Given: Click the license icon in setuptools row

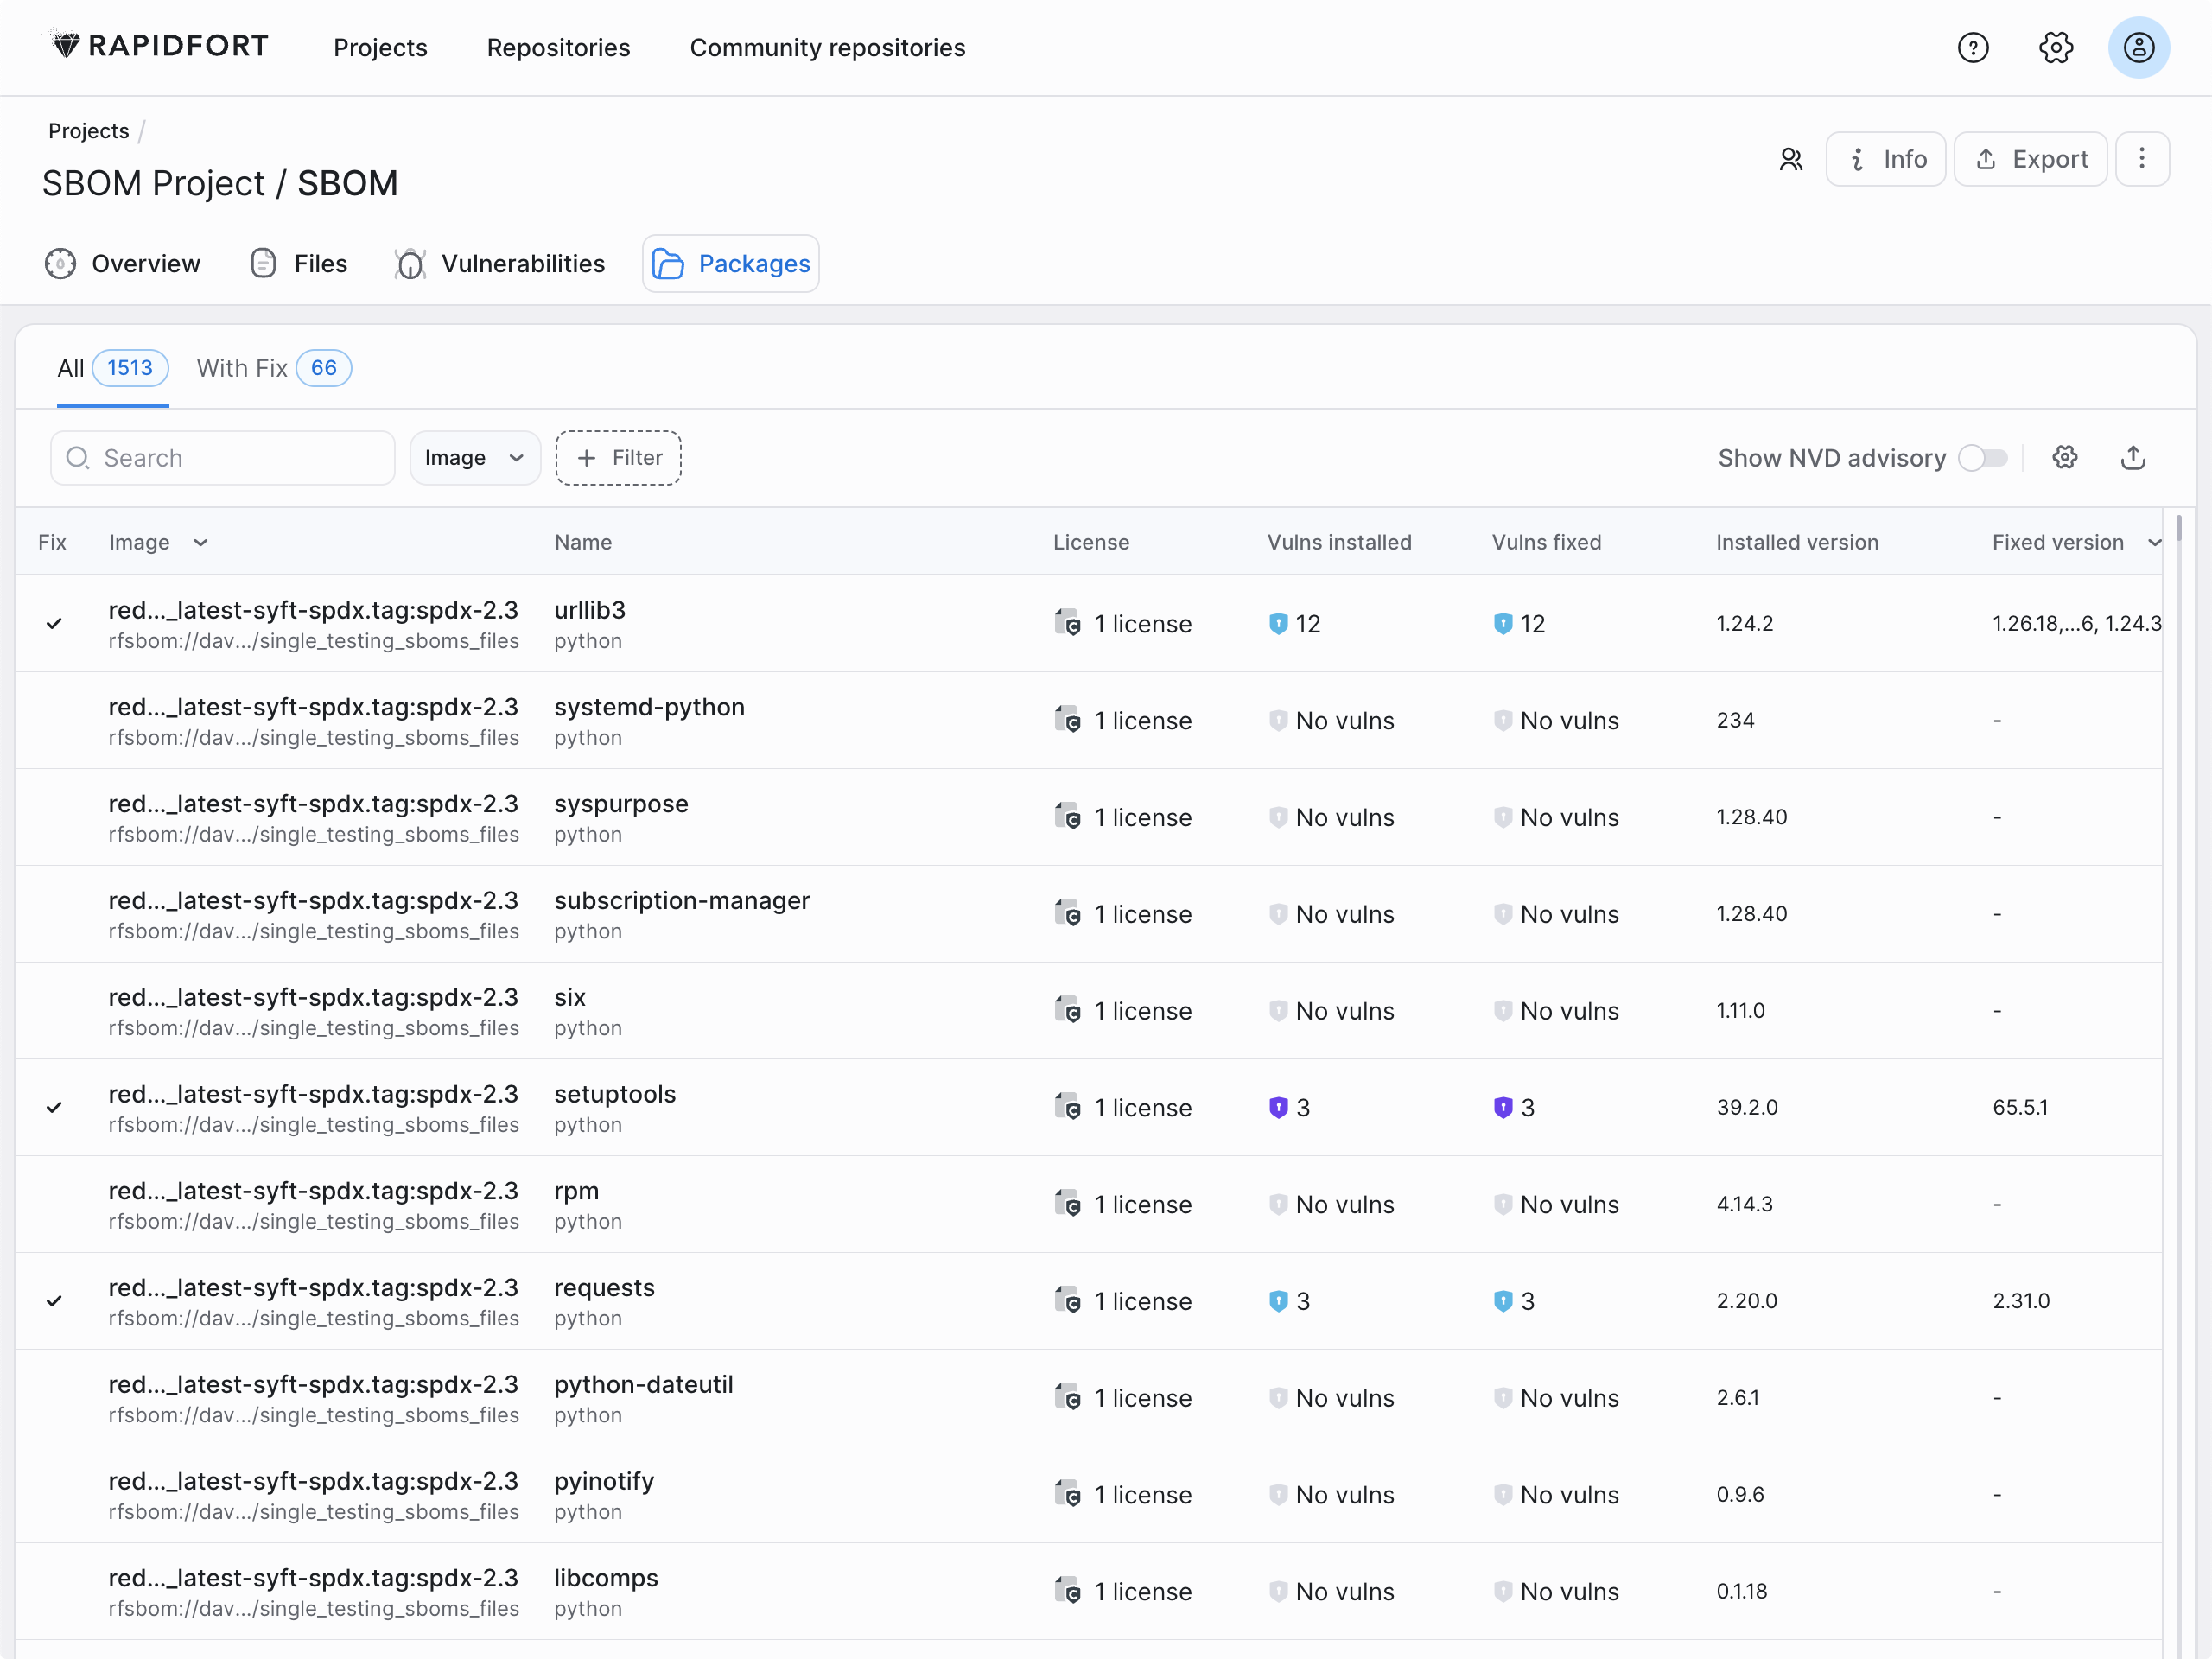Looking at the screenshot, I should 1067,1106.
